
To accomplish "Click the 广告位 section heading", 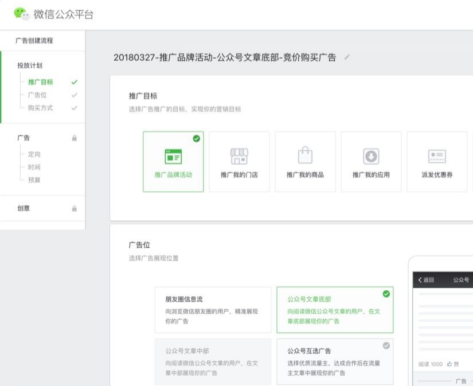I will pos(139,245).
